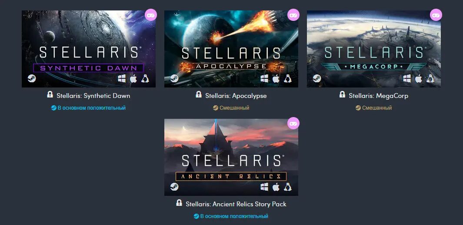Click the Apple icon on Apocalypse image
This screenshot has width=463, height=225.
276,78
